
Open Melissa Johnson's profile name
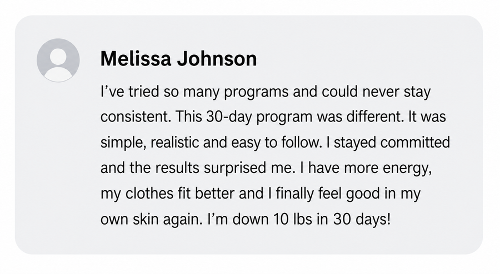tap(178, 59)
